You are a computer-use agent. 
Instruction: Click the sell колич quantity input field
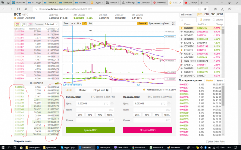[x=152, y=110]
